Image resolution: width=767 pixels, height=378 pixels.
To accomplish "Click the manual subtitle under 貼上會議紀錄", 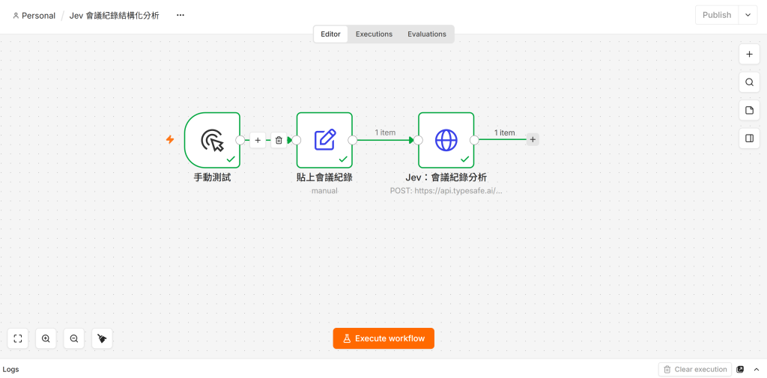I will (x=324, y=191).
